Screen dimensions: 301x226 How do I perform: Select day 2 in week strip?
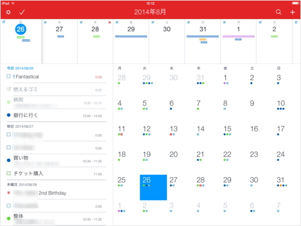(x=274, y=29)
